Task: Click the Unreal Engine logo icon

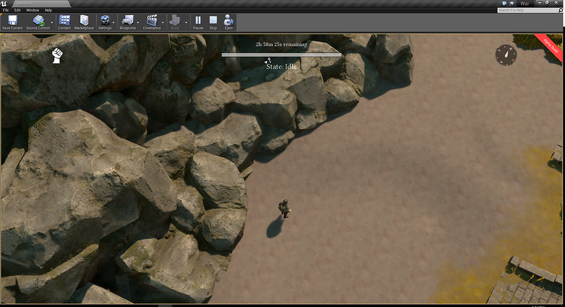Action: pyautogui.click(x=4, y=3)
